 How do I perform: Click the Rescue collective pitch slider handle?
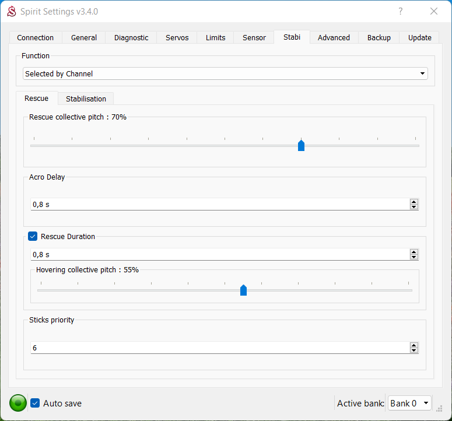[x=301, y=146]
